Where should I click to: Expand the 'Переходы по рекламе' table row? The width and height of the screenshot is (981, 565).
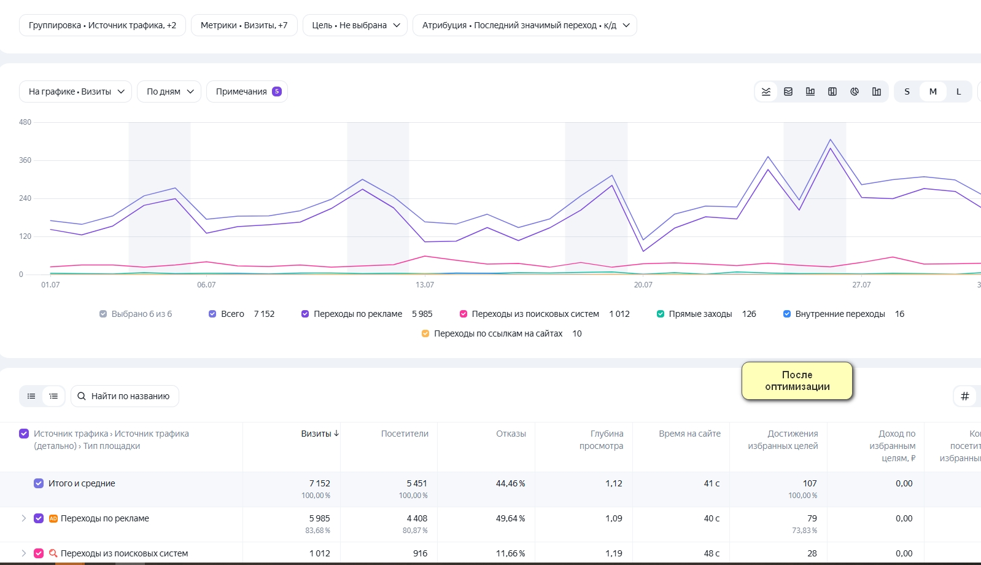coord(24,518)
